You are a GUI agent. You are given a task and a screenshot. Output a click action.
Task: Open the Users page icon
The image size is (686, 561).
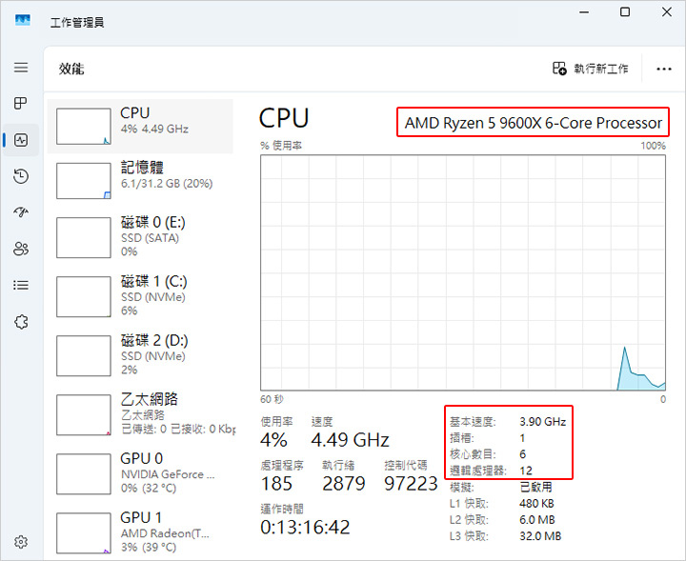pos(21,249)
